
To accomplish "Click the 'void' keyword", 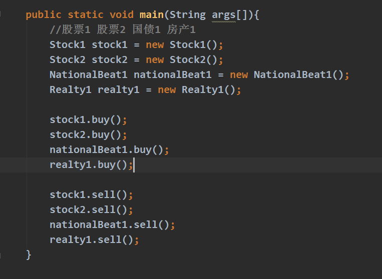I will pyautogui.click(x=122, y=15).
